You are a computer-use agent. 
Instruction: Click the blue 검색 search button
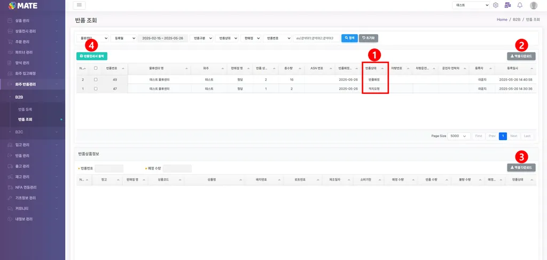point(349,38)
